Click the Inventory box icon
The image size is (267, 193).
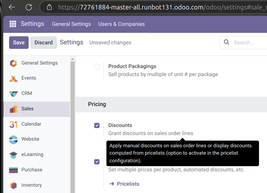pyautogui.click(x=13, y=185)
